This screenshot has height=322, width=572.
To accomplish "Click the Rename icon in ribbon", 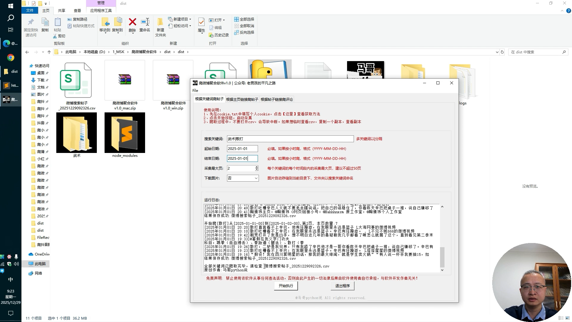I will point(145,22).
